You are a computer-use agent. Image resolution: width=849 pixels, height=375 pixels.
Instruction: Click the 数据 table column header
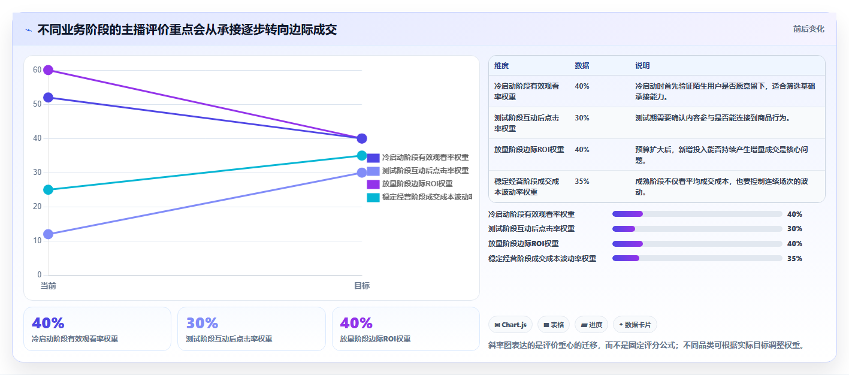click(x=582, y=66)
